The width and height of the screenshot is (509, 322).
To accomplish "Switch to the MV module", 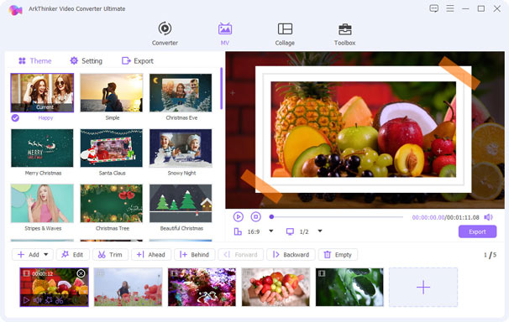I will tap(224, 34).
